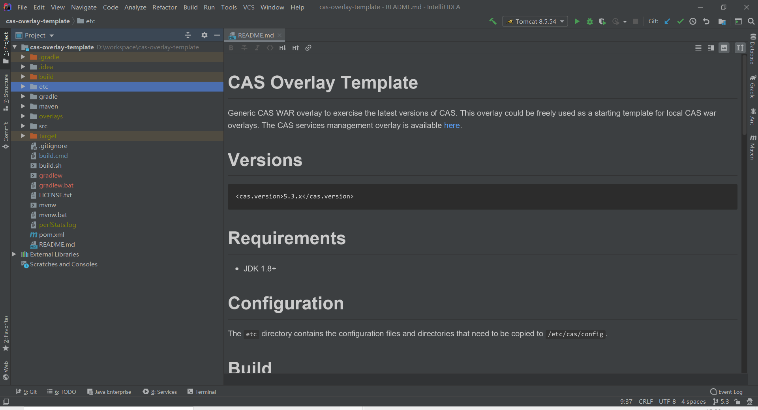The image size is (758, 410).
Task: Decrease header level in Markdown toolbar
Action: (x=283, y=48)
